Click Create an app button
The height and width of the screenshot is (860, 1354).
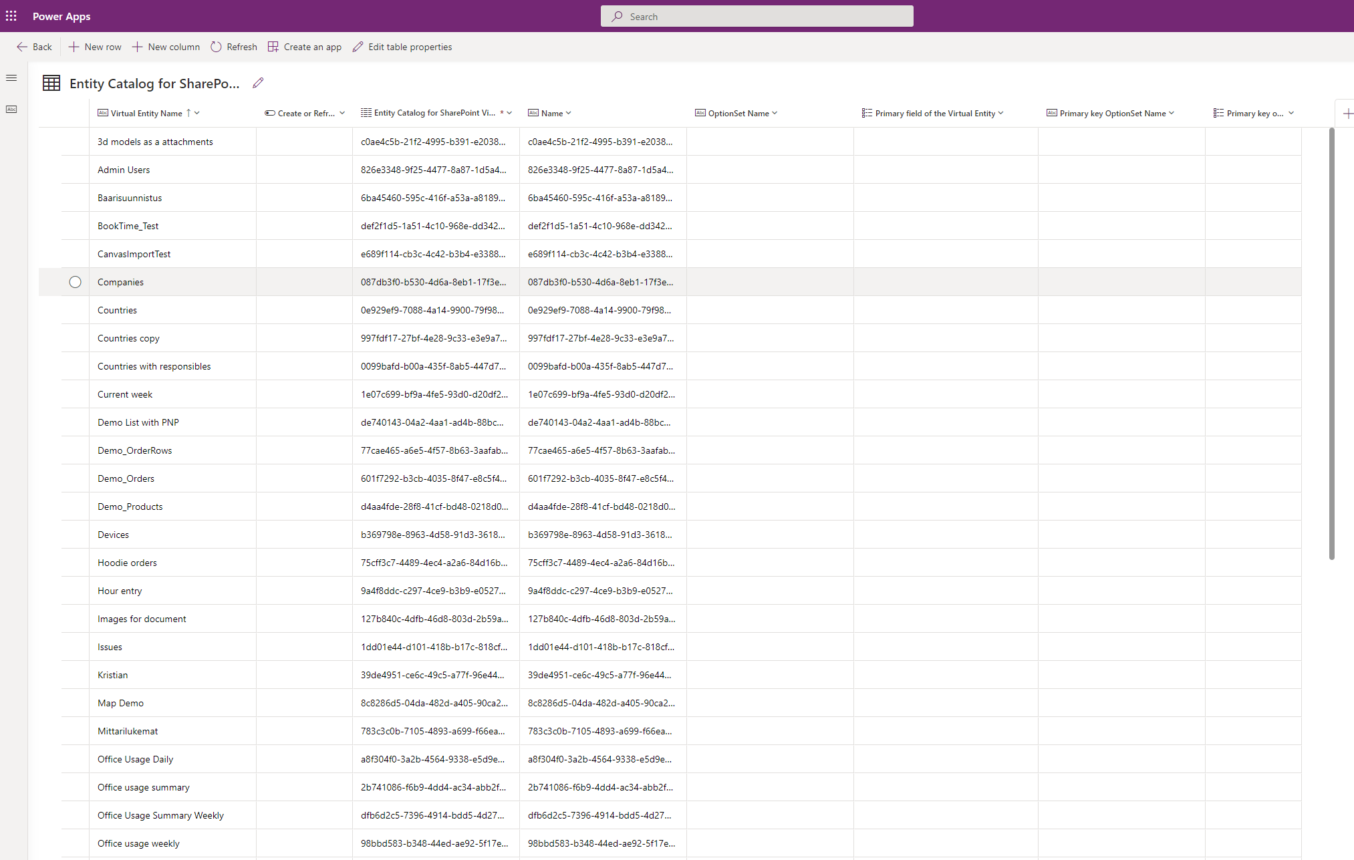click(305, 47)
